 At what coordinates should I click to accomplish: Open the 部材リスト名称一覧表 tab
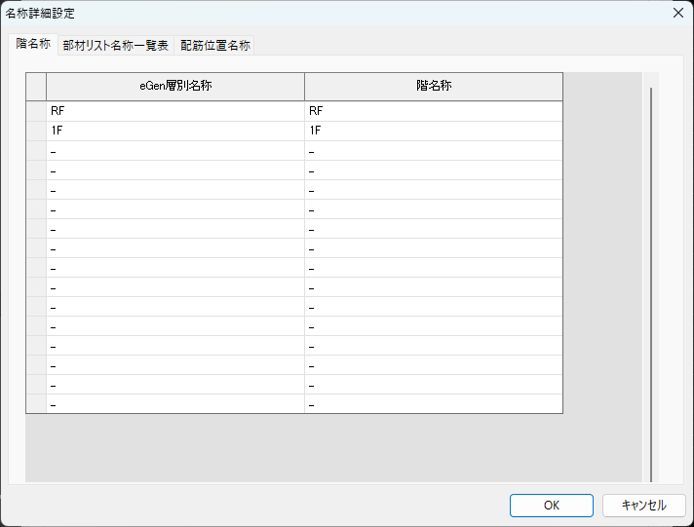point(115,46)
